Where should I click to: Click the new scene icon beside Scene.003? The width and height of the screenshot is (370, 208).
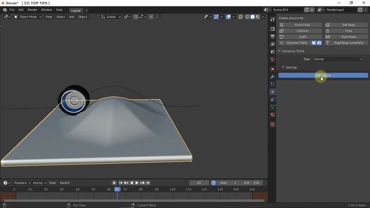click(306, 10)
